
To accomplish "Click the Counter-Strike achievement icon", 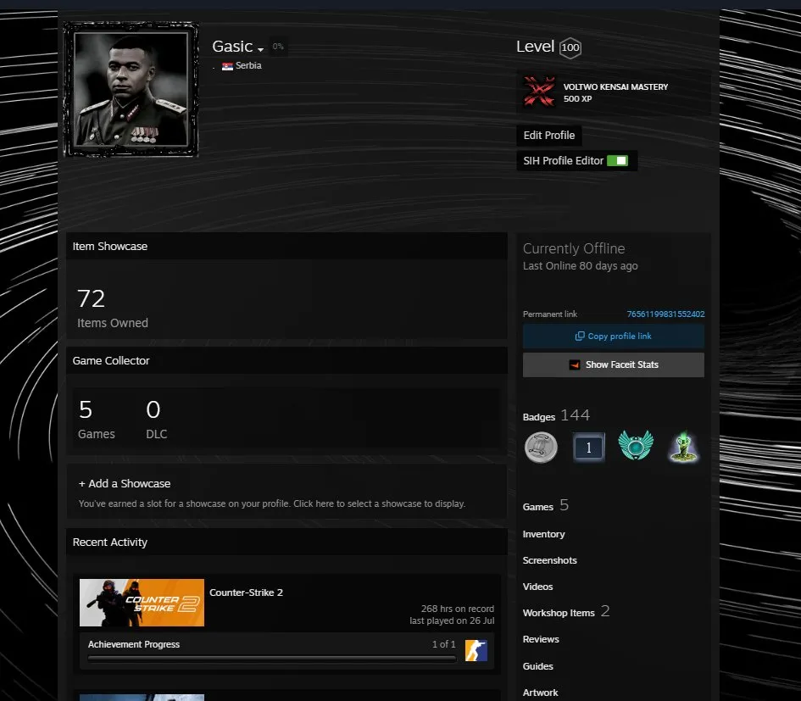I will [x=476, y=650].
